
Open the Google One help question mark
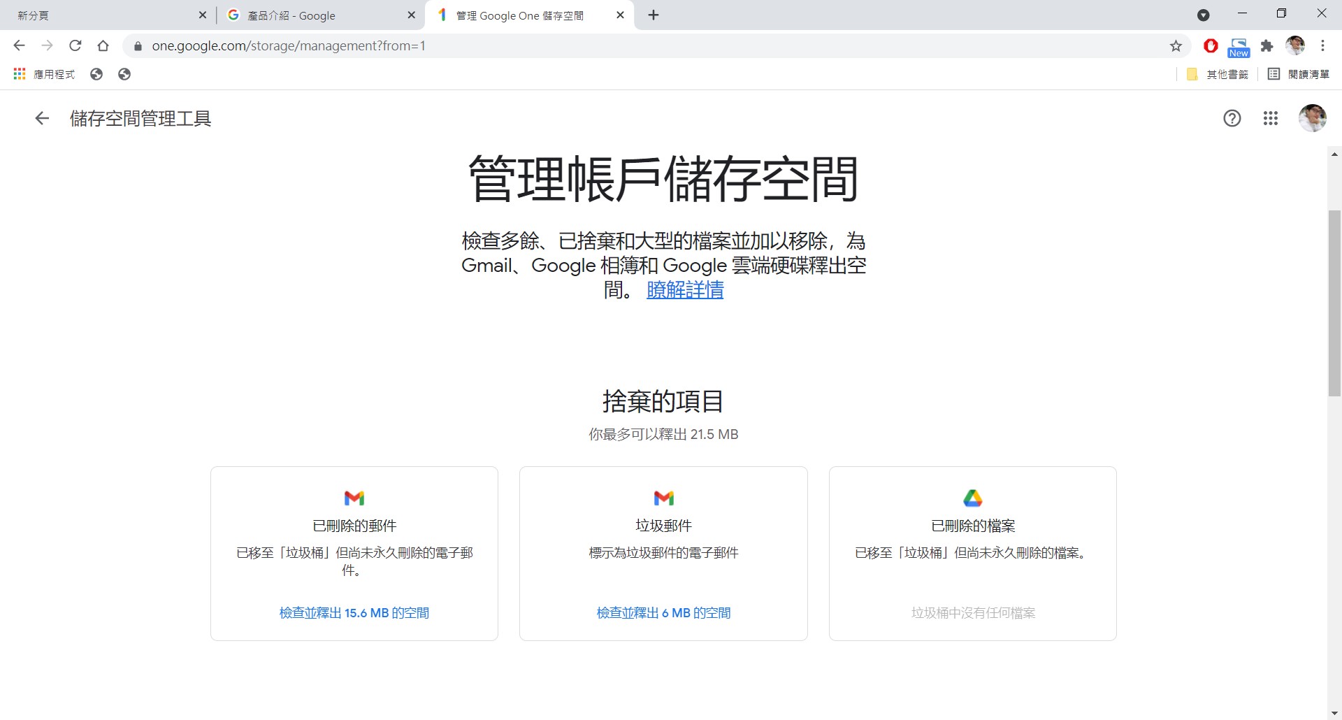[1232, 119]
